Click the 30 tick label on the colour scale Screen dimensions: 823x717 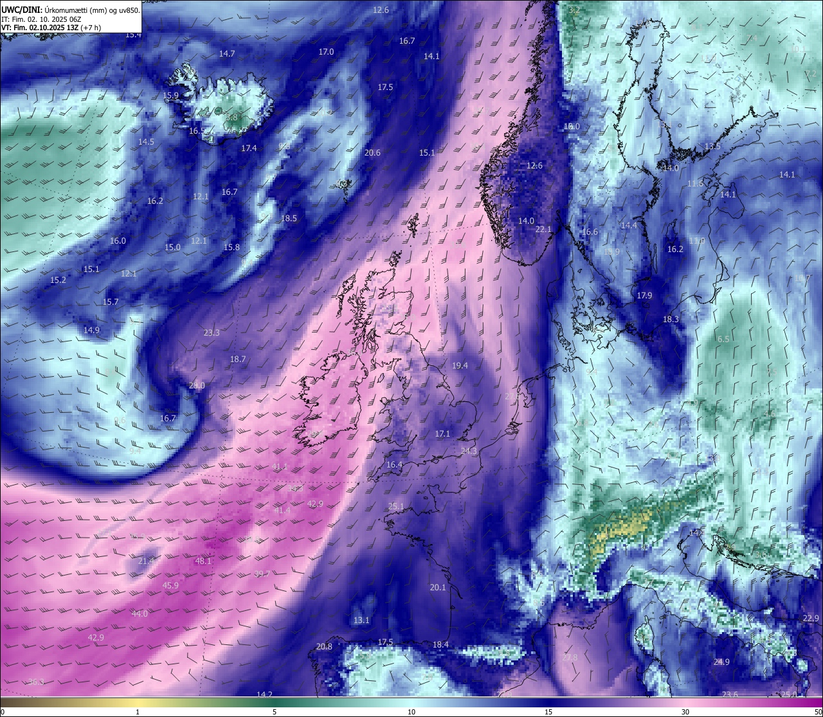(x=685, y=712)
